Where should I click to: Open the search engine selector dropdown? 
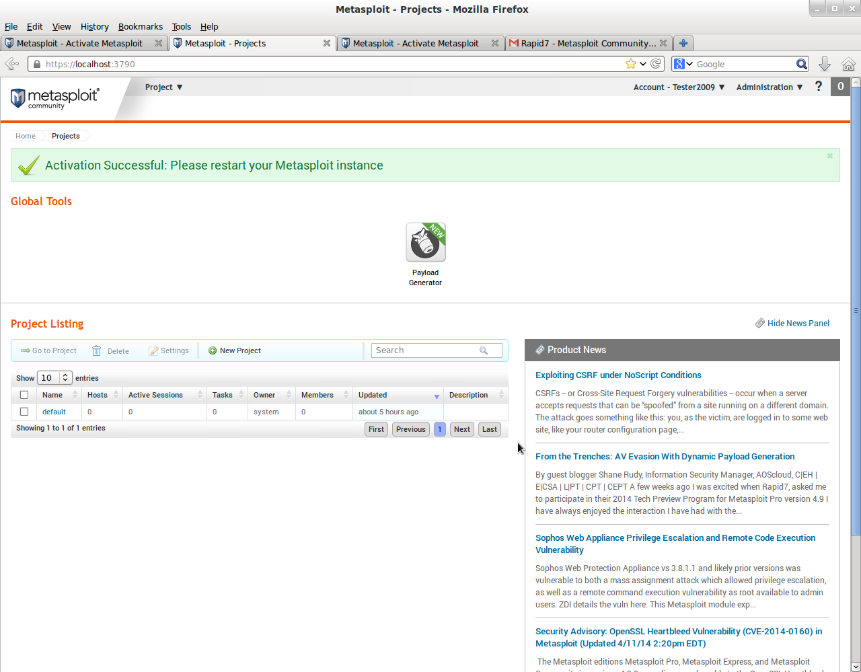683,64
